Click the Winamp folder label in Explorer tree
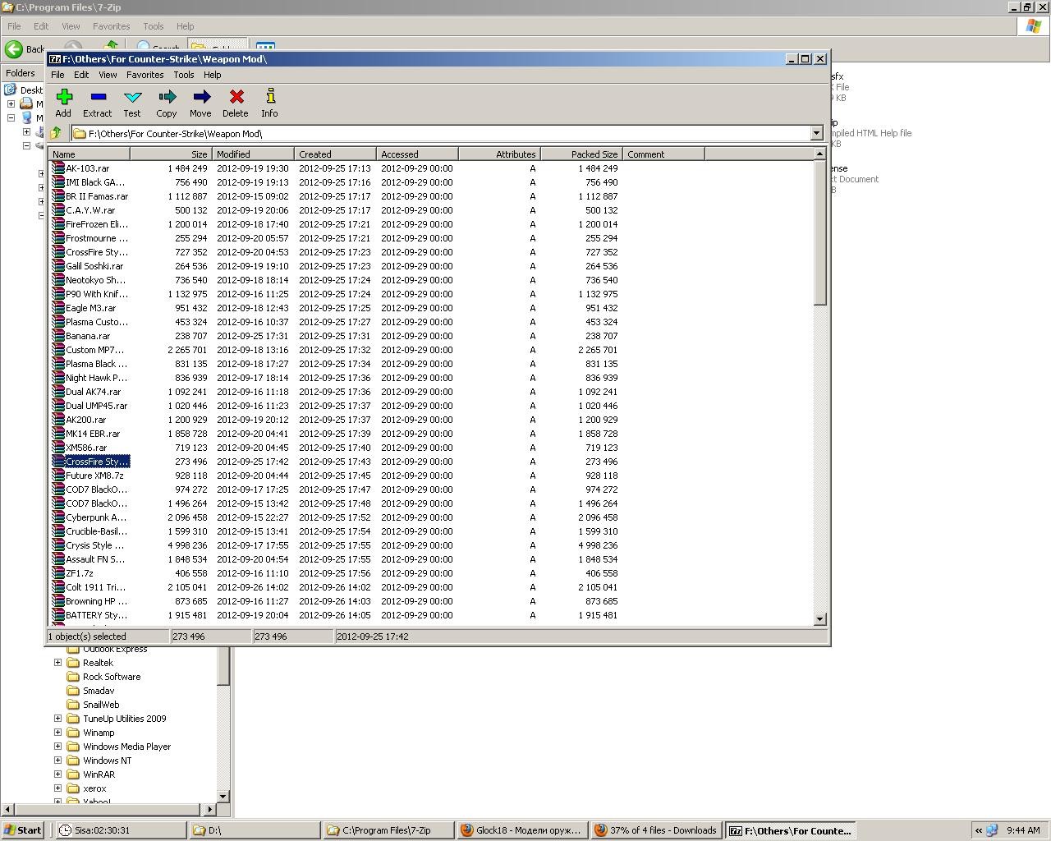 99,733
